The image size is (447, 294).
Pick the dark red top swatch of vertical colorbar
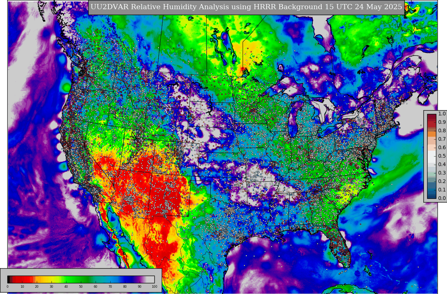coord(431,116)
